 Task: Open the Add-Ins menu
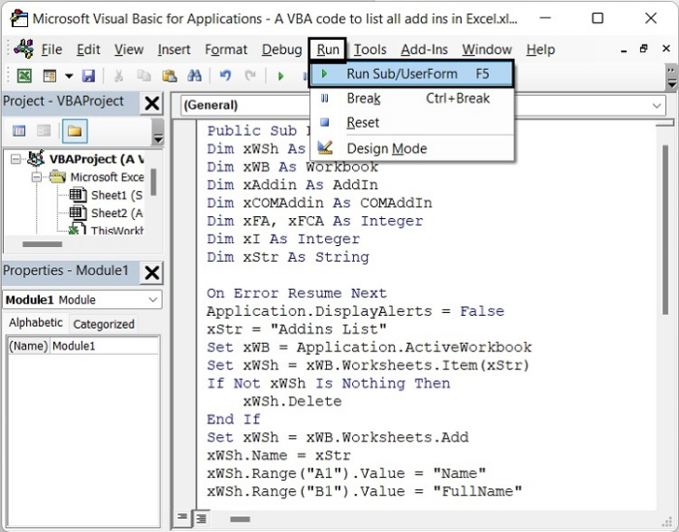coord(424,49)
